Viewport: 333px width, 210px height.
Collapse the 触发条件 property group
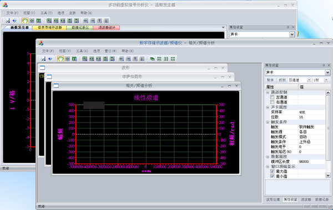pyautogui.click(x=268, y=122)
